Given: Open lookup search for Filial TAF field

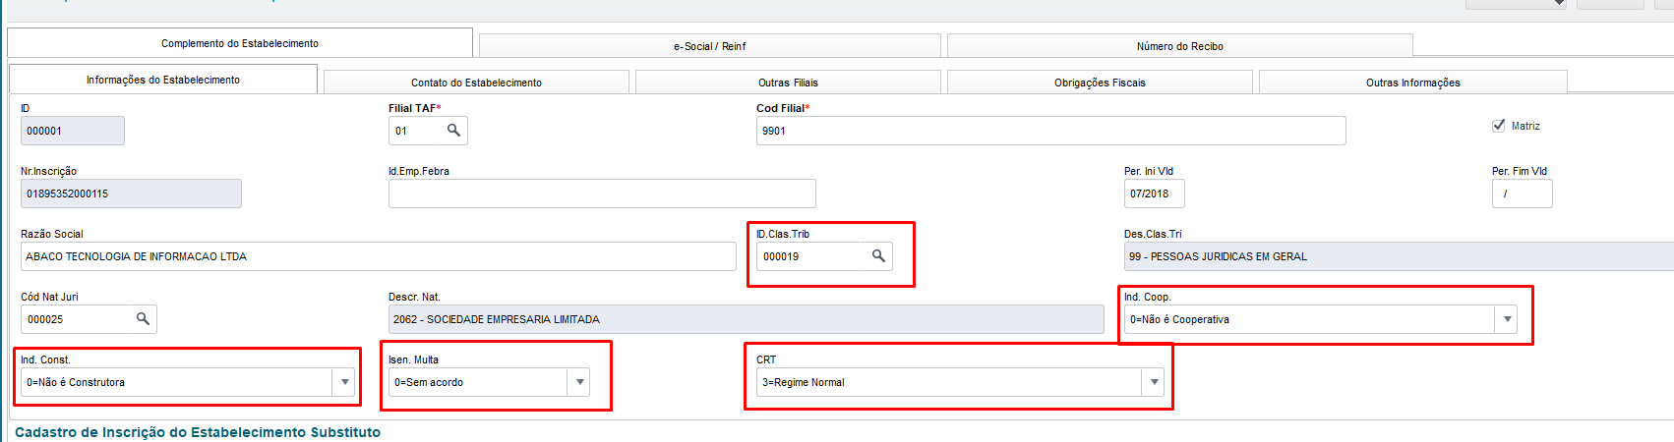Looking at the screenshot, I should 453,131.
